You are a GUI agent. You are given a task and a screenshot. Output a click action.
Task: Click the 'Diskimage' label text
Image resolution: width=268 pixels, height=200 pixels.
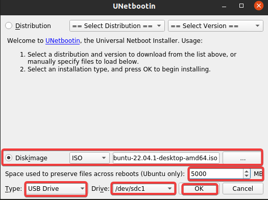click(x=31, y=158)
